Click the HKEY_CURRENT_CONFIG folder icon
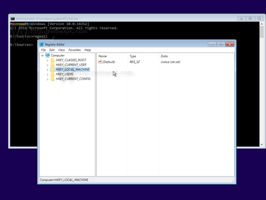Viewport: 266px width, 200px height. point(53,79)
